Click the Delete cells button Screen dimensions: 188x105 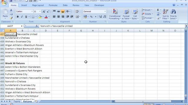(x=147, y=14)
